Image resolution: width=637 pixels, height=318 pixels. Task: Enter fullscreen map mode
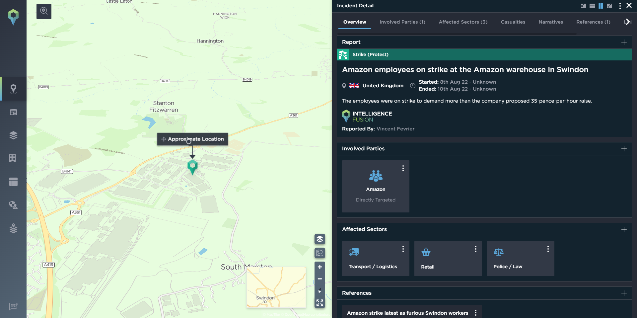[x=320, y=302]
